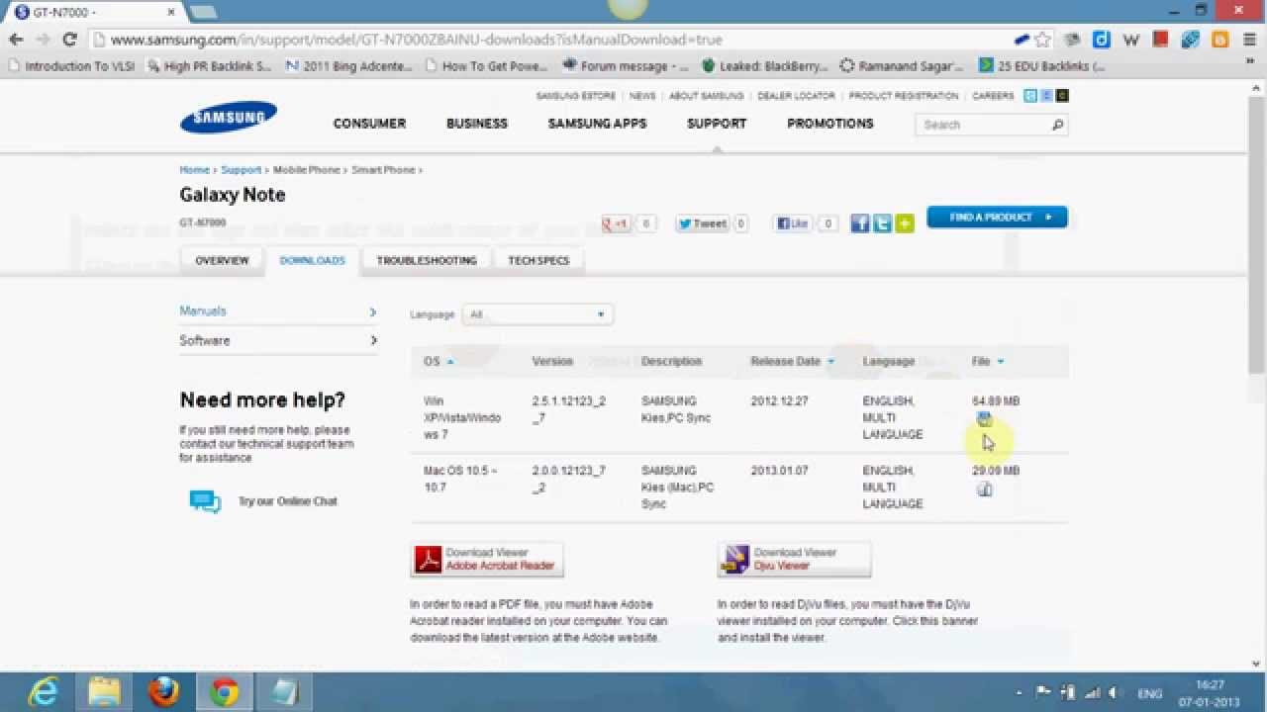Open the Chrome menu icon
The image size is (1267, 712).
click(x=1249, y=40)
